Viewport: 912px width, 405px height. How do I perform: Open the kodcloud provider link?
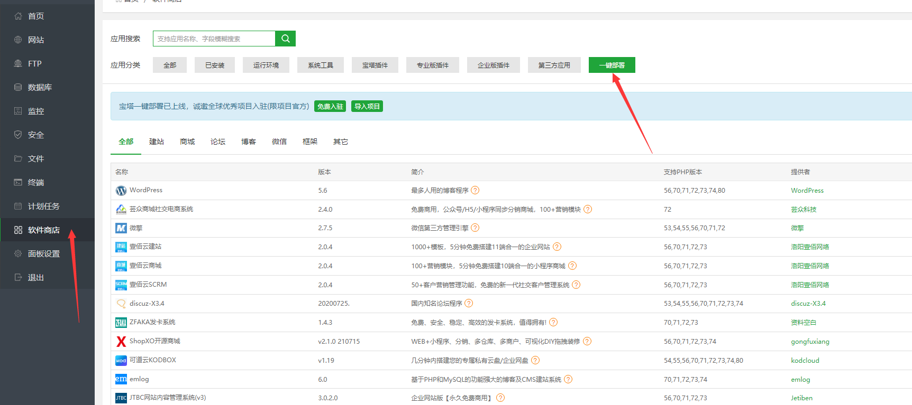coord(805,361)
